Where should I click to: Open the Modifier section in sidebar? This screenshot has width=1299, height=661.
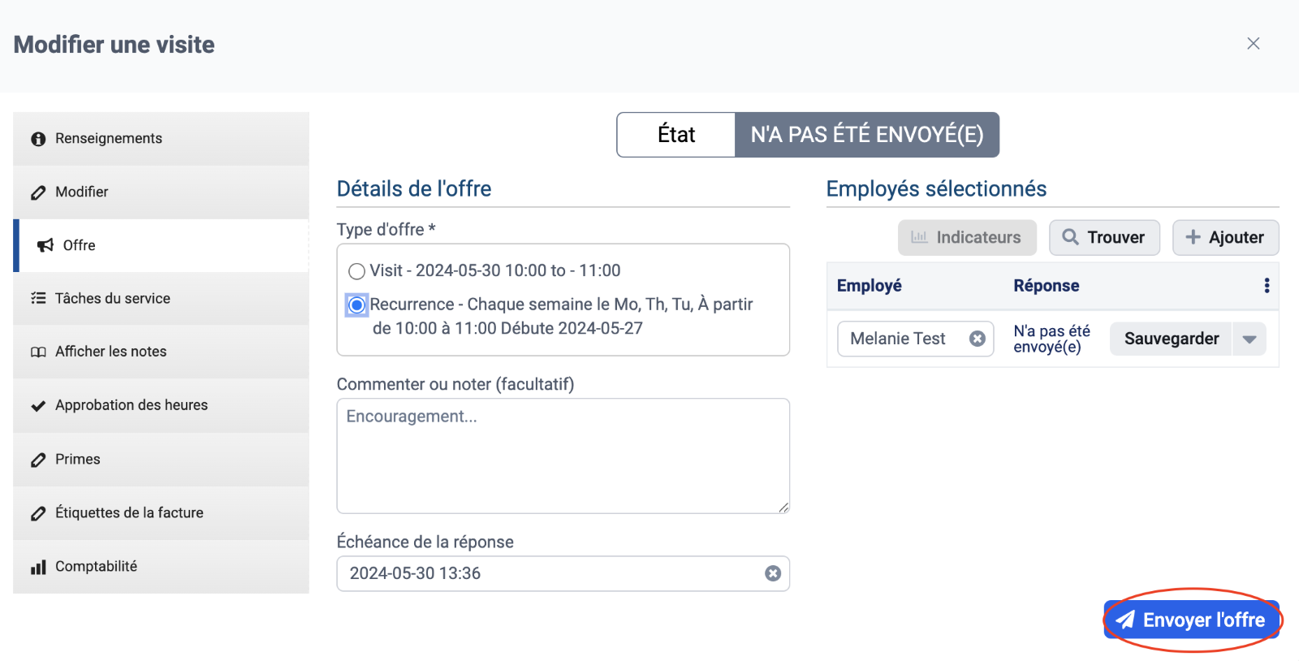coord(81,192)
